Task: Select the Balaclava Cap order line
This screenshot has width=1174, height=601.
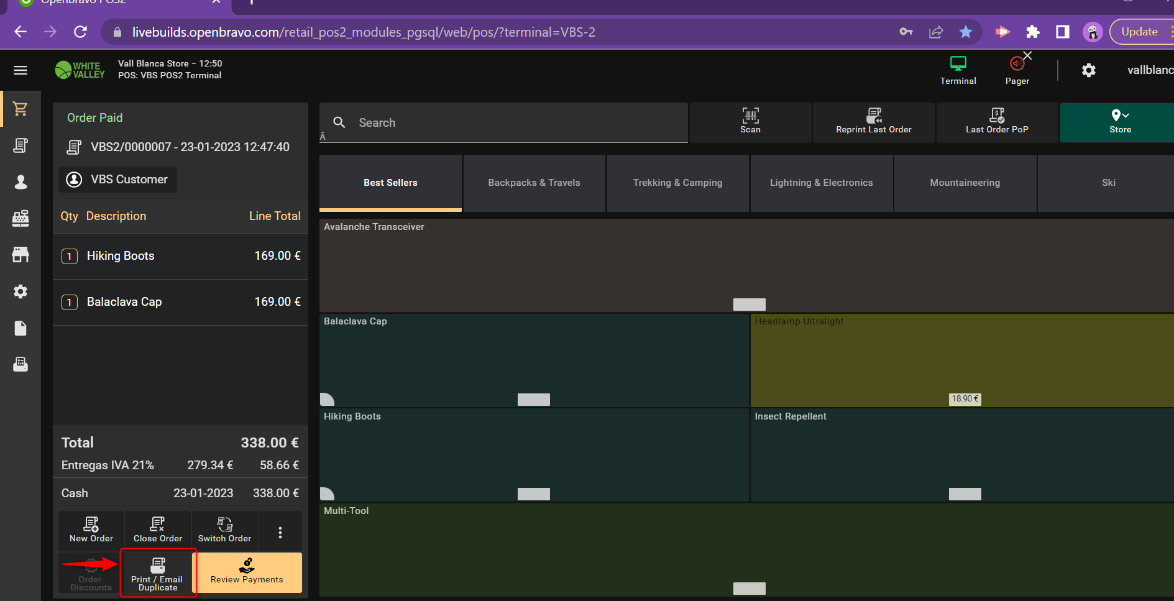Action: click(180, 302)
